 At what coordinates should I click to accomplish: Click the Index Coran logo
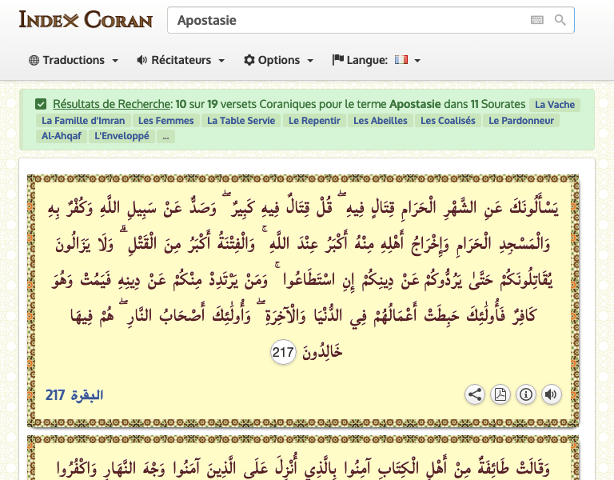[86, 19]
